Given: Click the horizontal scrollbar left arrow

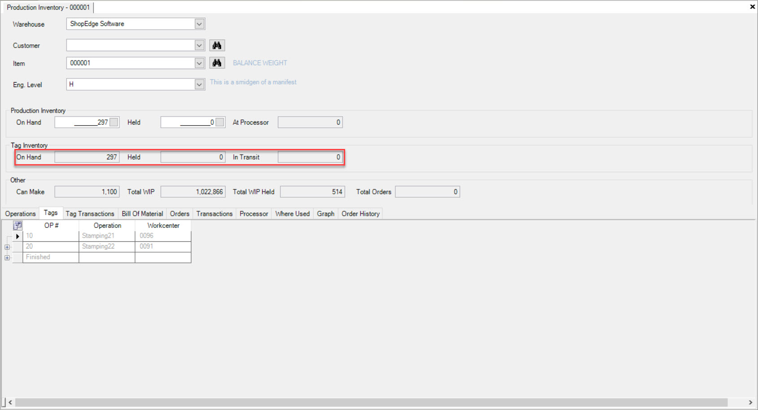Looking at the screenshot, I should tap(10, 402).
